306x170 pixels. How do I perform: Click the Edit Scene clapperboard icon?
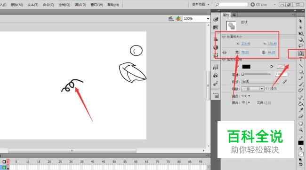[171, 18]
